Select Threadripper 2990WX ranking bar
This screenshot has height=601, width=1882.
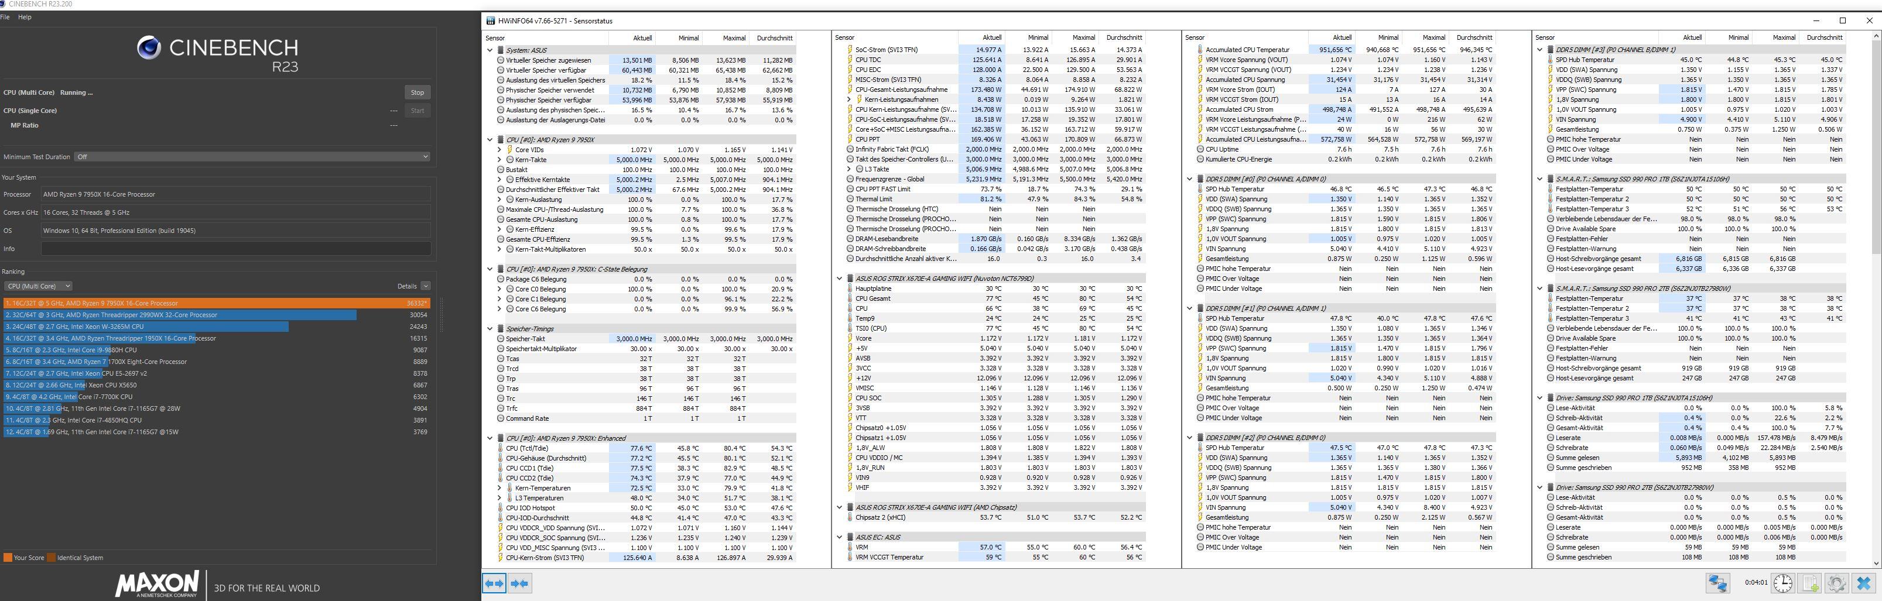[180, 315]
